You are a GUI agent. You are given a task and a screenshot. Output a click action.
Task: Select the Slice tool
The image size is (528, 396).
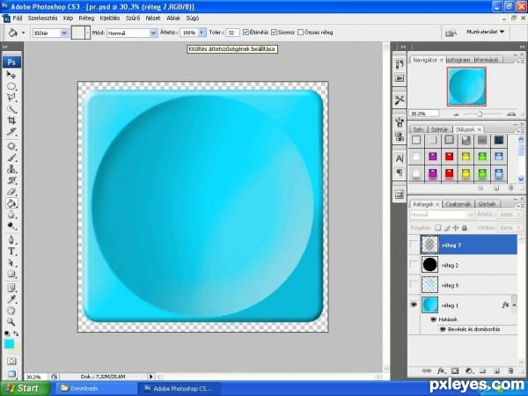point(11,132)
